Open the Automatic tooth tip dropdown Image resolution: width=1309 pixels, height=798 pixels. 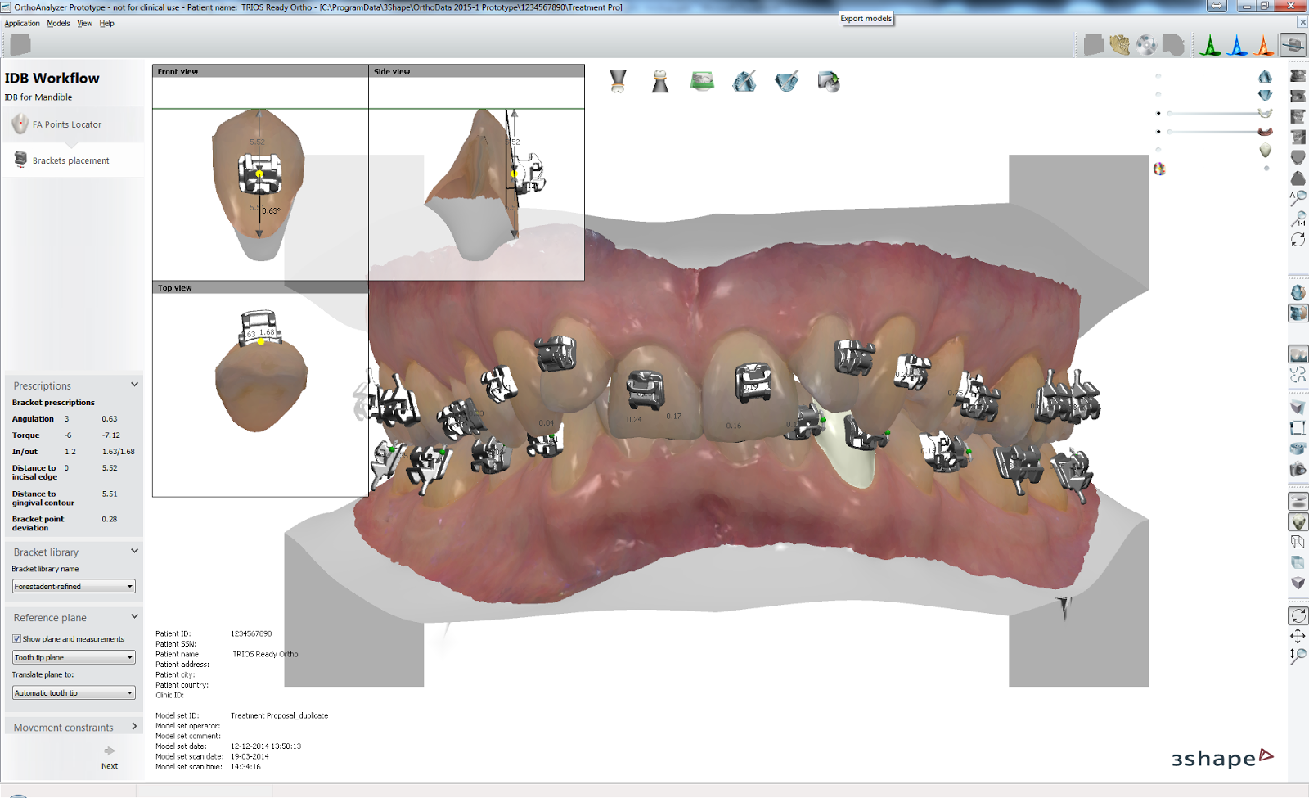[x=74, y=693]
